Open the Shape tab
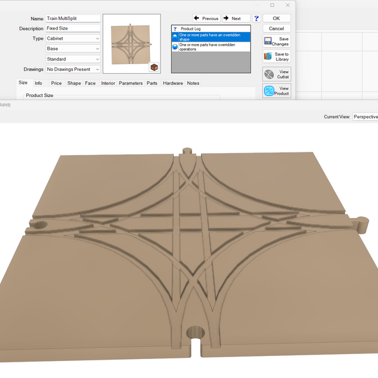Viewport: 378px width, 378px height. coord(74,83)
